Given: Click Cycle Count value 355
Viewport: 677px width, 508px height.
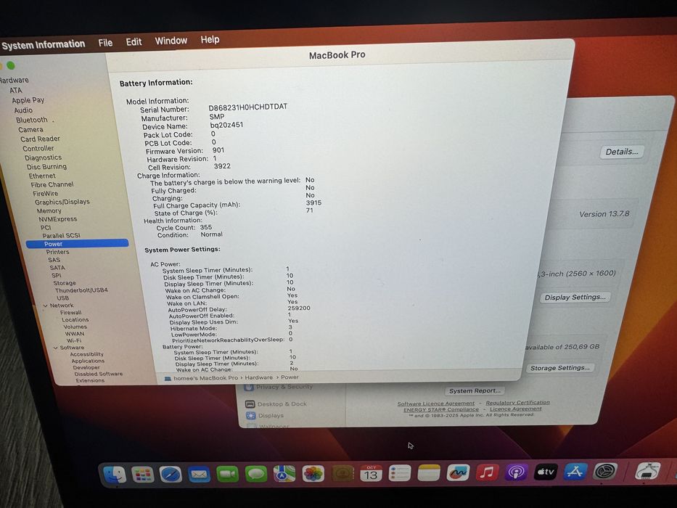Looking at the screenshot, I should (206, 227).
